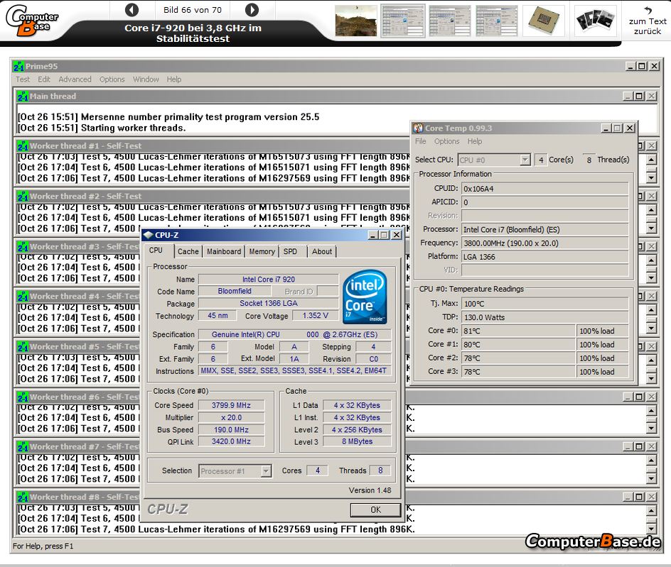The width and height of the screenshot is (671, 567).
Task: Open the Test menu in Prime95
Action: click(23, 79)
